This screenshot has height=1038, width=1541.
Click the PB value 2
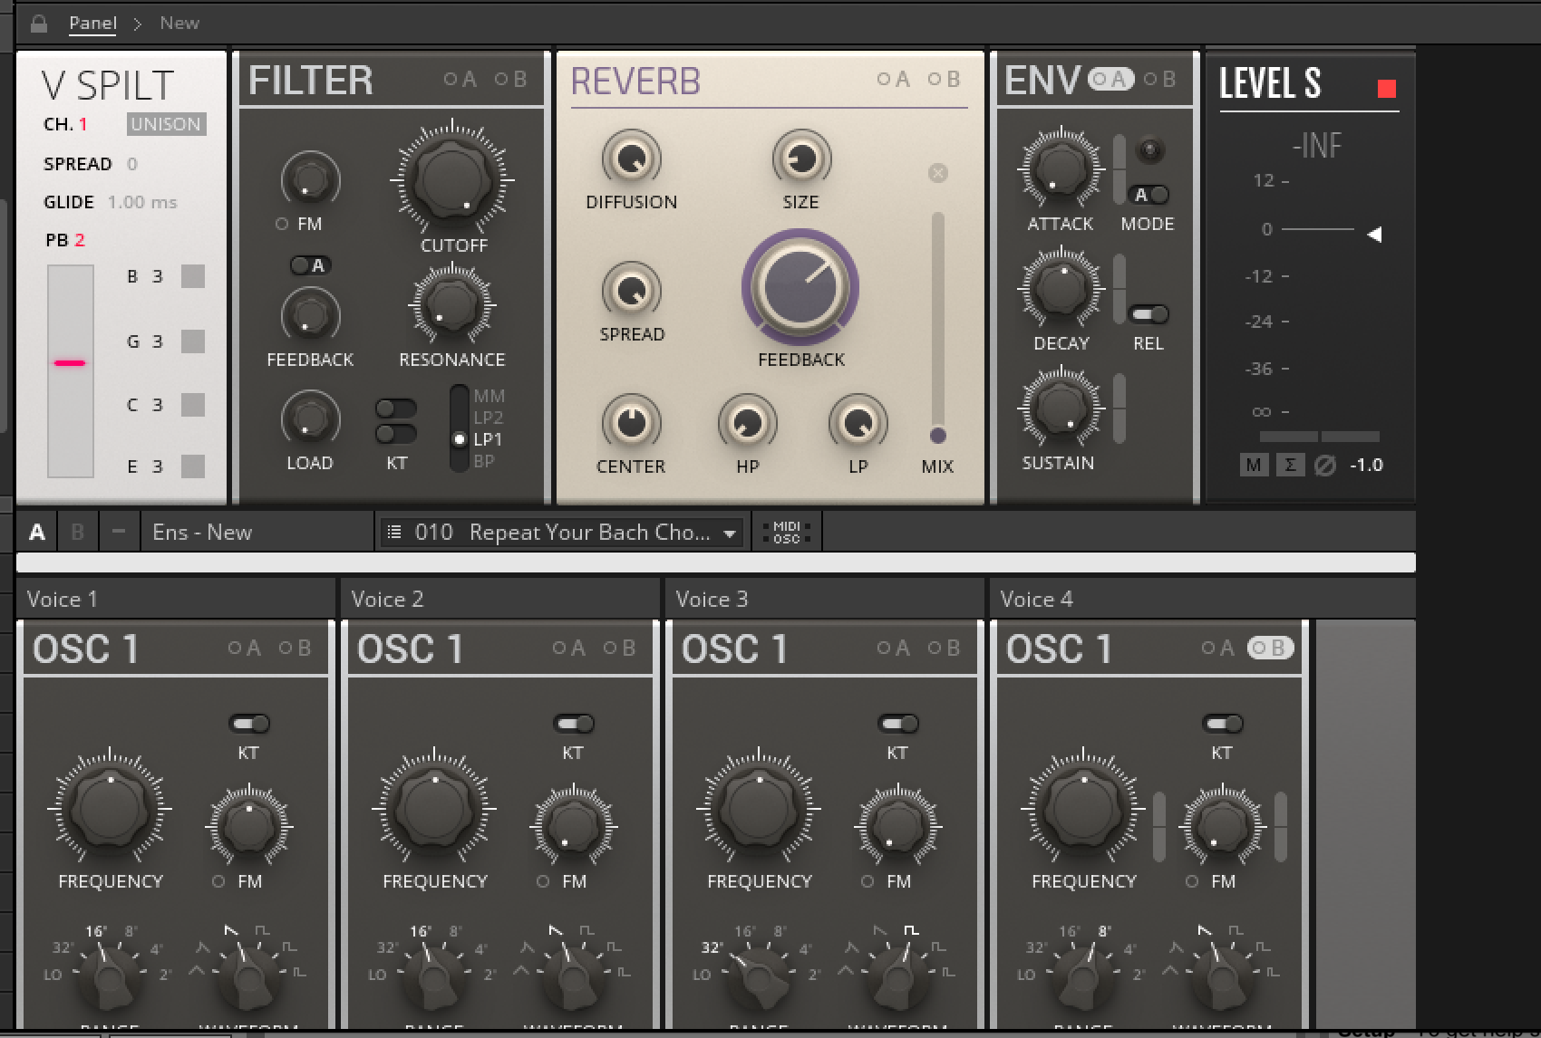coord(80,240)
